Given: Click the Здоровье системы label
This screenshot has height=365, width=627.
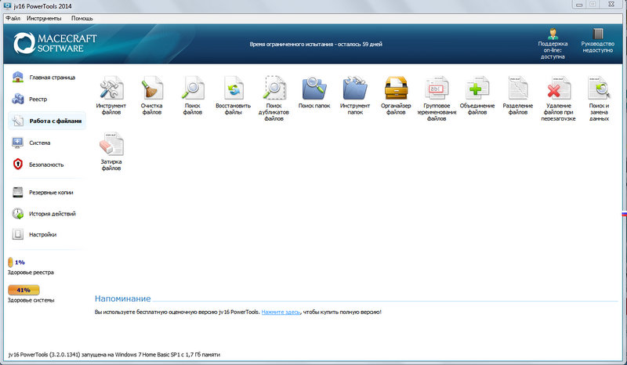Looking at the screenshot, I should coord(31,300).
